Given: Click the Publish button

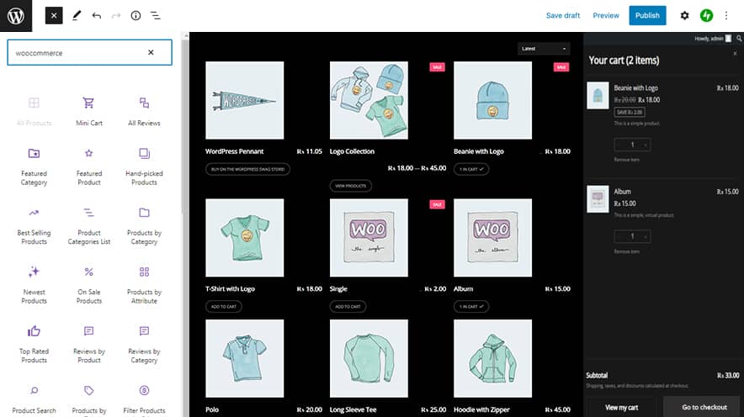Looking at the screenshot, I should [x=647, y=16].
